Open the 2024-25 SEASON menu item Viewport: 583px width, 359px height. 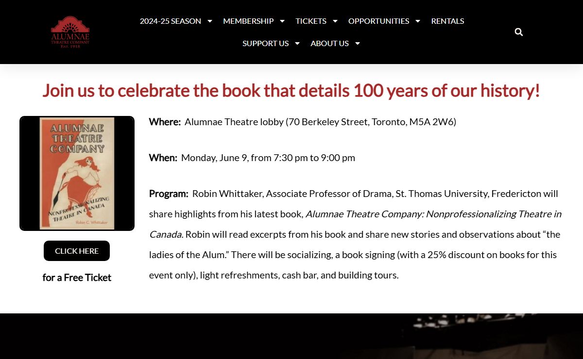pyautogui.click(x=171, y=21)
